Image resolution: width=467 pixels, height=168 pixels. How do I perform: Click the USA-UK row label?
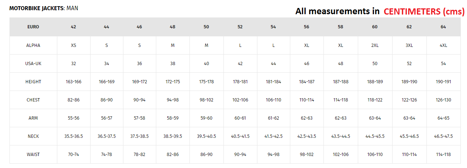(33, 64)
